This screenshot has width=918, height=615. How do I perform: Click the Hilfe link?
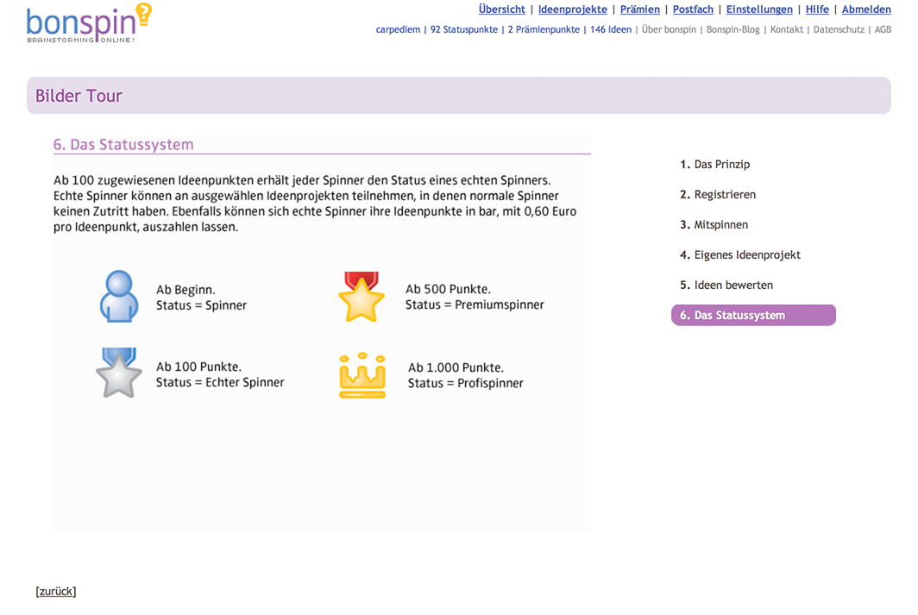[x=817, y=9]
